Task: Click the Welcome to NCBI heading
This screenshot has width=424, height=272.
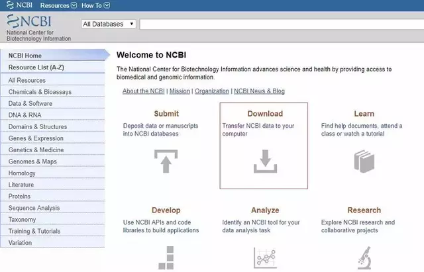Action: (151, 55)
